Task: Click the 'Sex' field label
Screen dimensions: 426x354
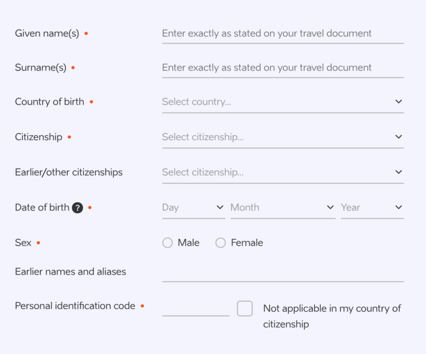Action: (23, 243)
